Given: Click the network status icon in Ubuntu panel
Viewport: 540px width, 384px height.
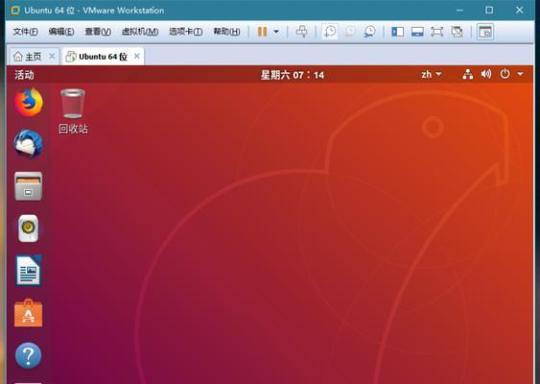Looking at the screenshot, I should [x=468, y=74].
